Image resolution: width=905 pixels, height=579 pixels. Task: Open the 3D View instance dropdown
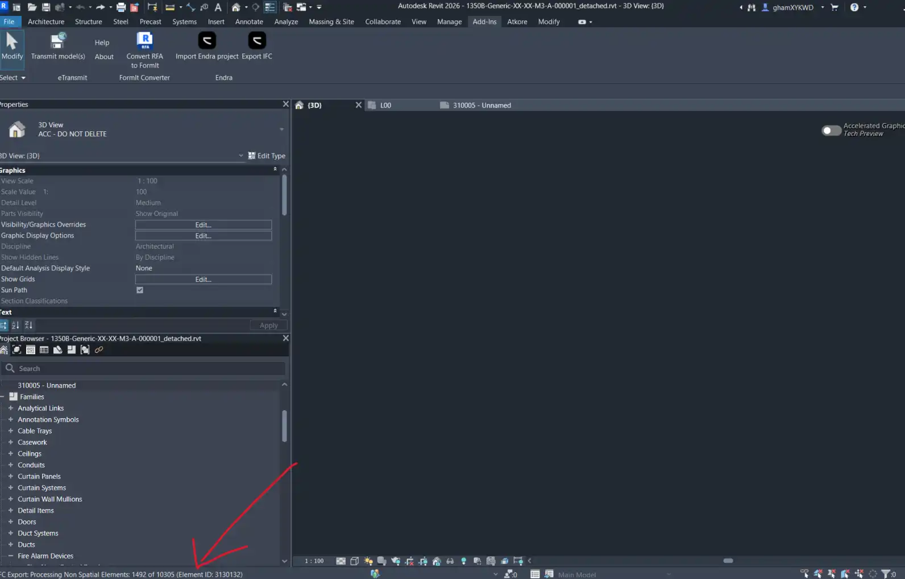click(x=240, y=156)
